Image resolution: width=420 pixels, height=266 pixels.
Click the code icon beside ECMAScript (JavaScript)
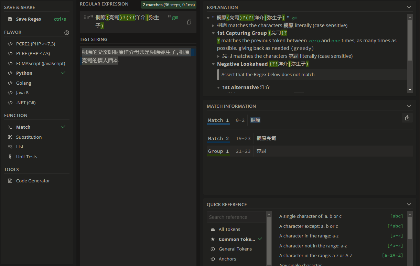10,63
